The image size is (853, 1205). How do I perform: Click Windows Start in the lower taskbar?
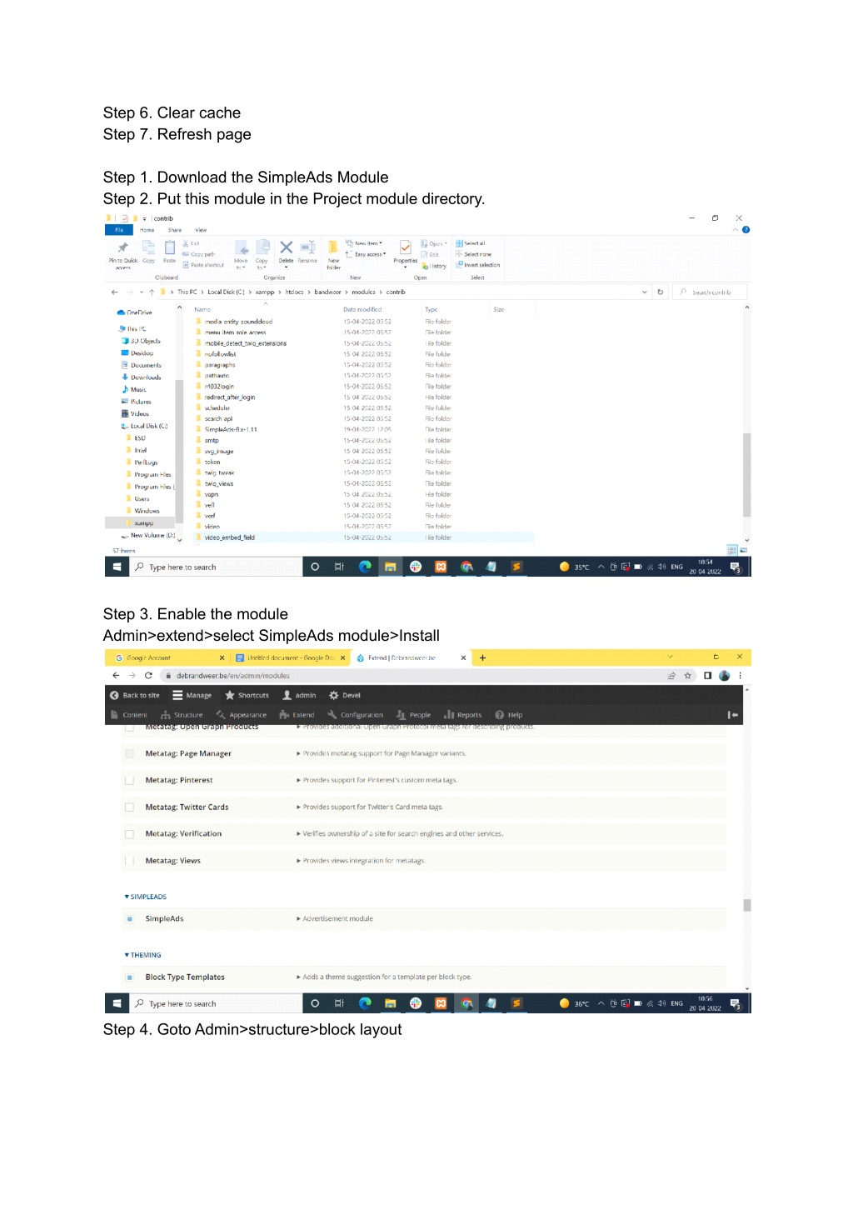[x=117, y=1003]
